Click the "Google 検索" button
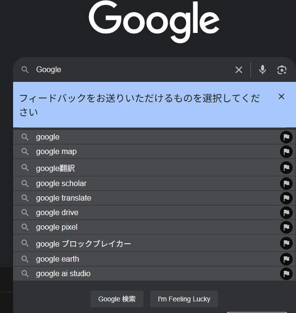 [x=117, y=299]
